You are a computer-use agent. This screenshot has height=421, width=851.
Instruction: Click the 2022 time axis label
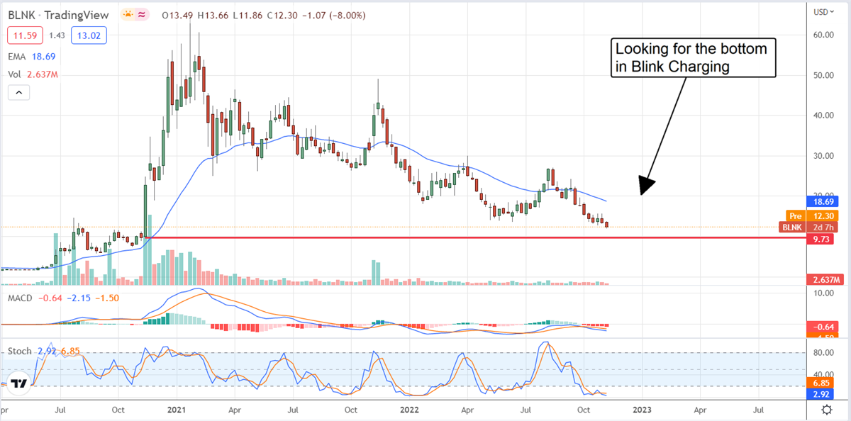410,410
